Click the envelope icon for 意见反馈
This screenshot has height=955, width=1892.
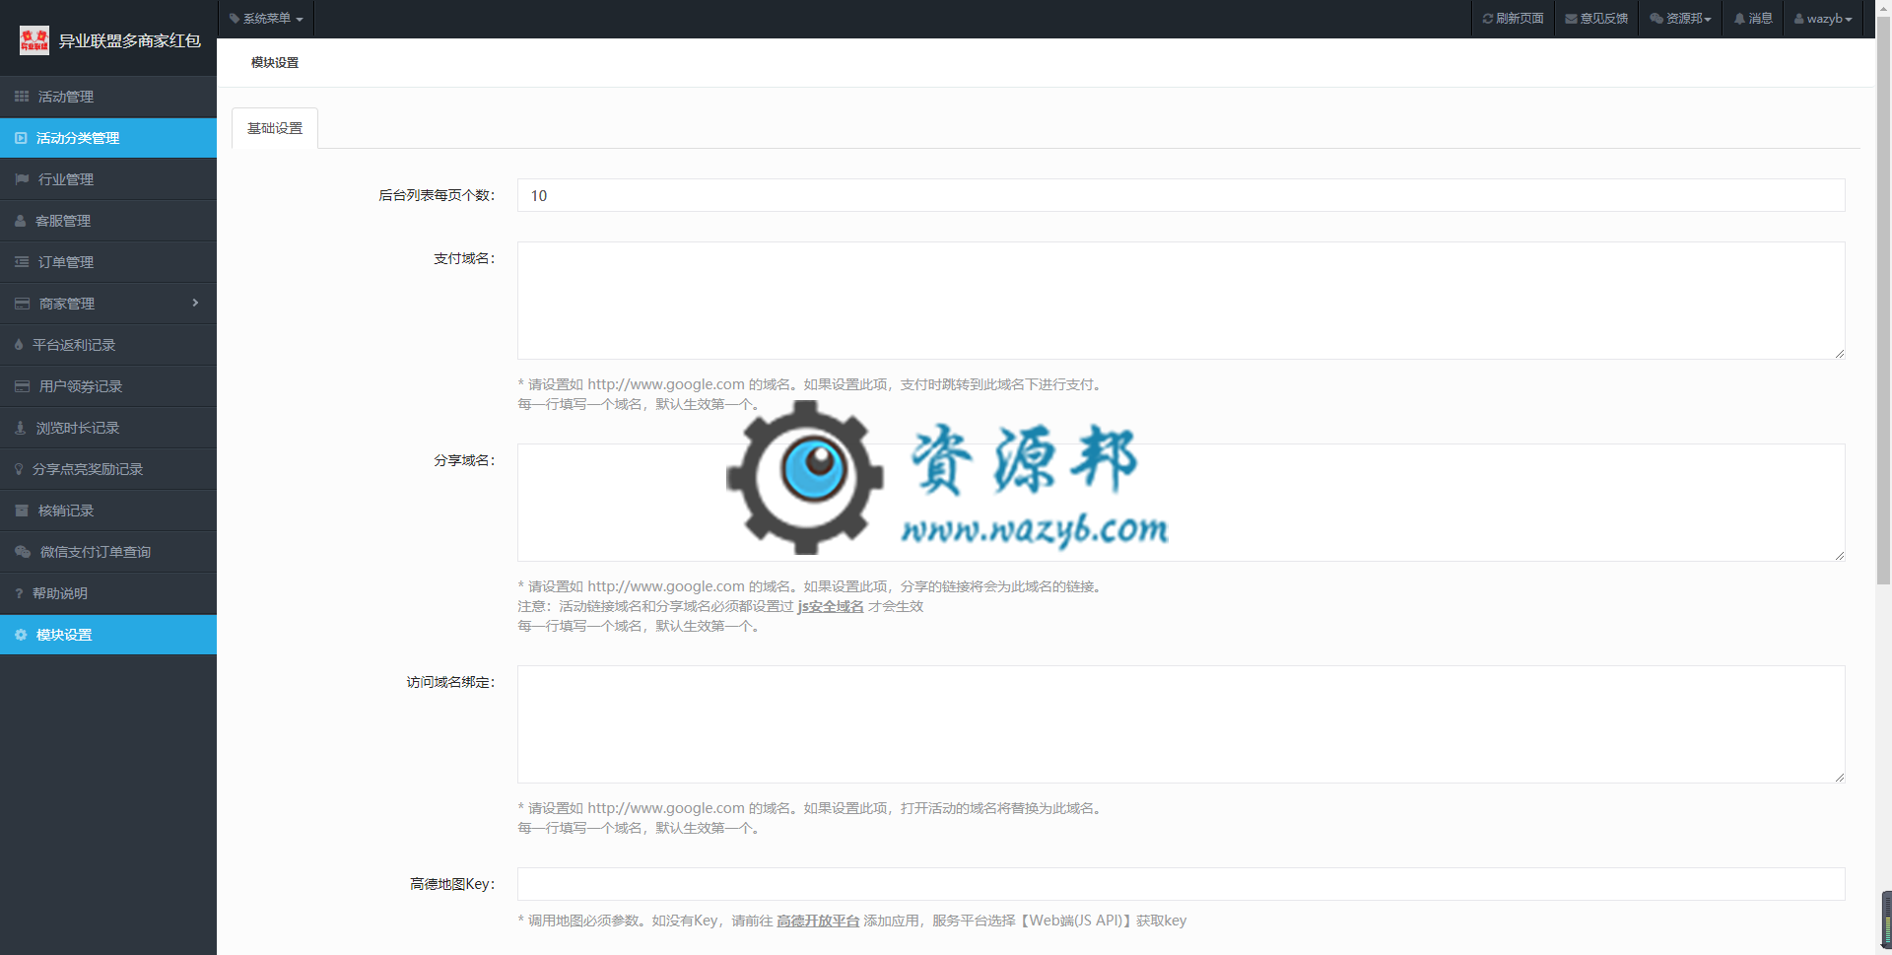tap(1571, 19)
